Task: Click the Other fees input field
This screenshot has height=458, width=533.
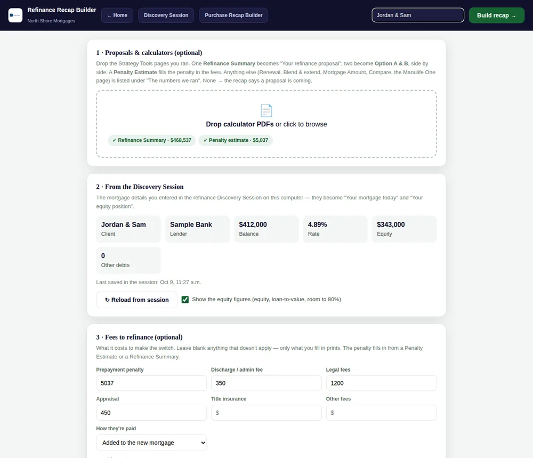Action: (x=381, y=413)
